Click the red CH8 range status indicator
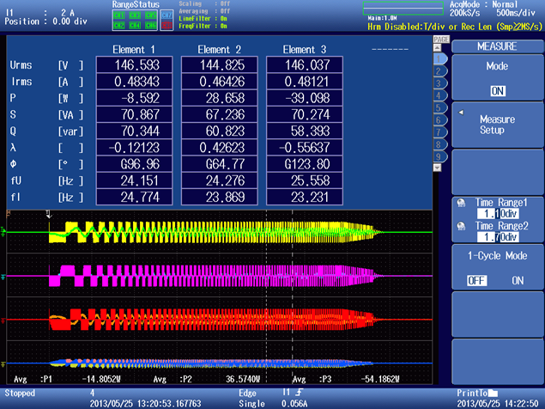 click(167, 26)
